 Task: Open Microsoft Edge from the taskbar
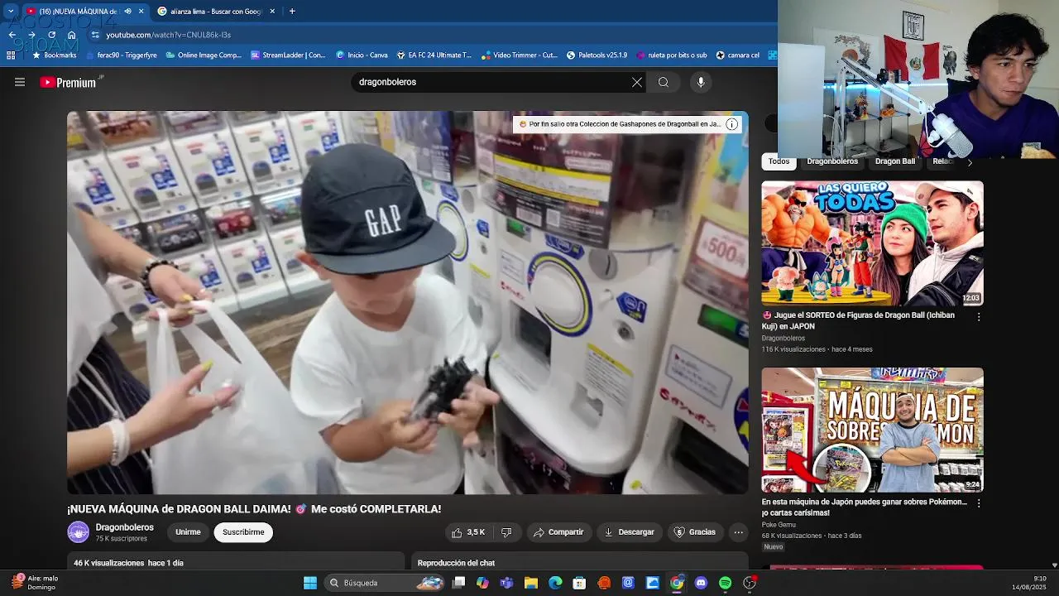pyautogui.click(x=555, y=583)
